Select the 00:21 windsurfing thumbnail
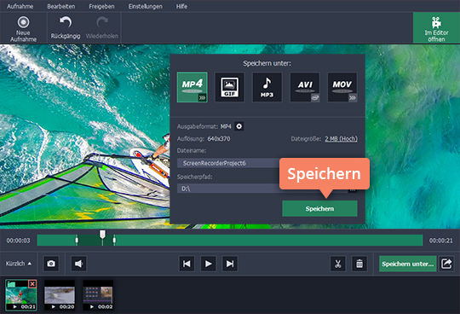This screenshot has height=314, width=460. (x=21, y=295)
